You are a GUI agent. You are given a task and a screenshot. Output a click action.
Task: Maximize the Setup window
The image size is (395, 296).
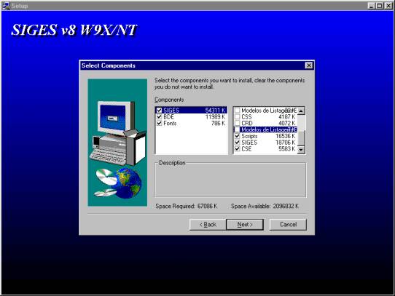click(x=380, y=6)
